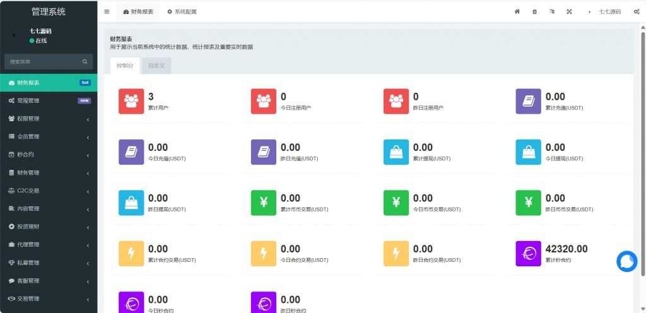Expand the 会员管理 sidebar menu
Image resolution: width=646 pixels, height=313 pixels.
pos(49,137)
